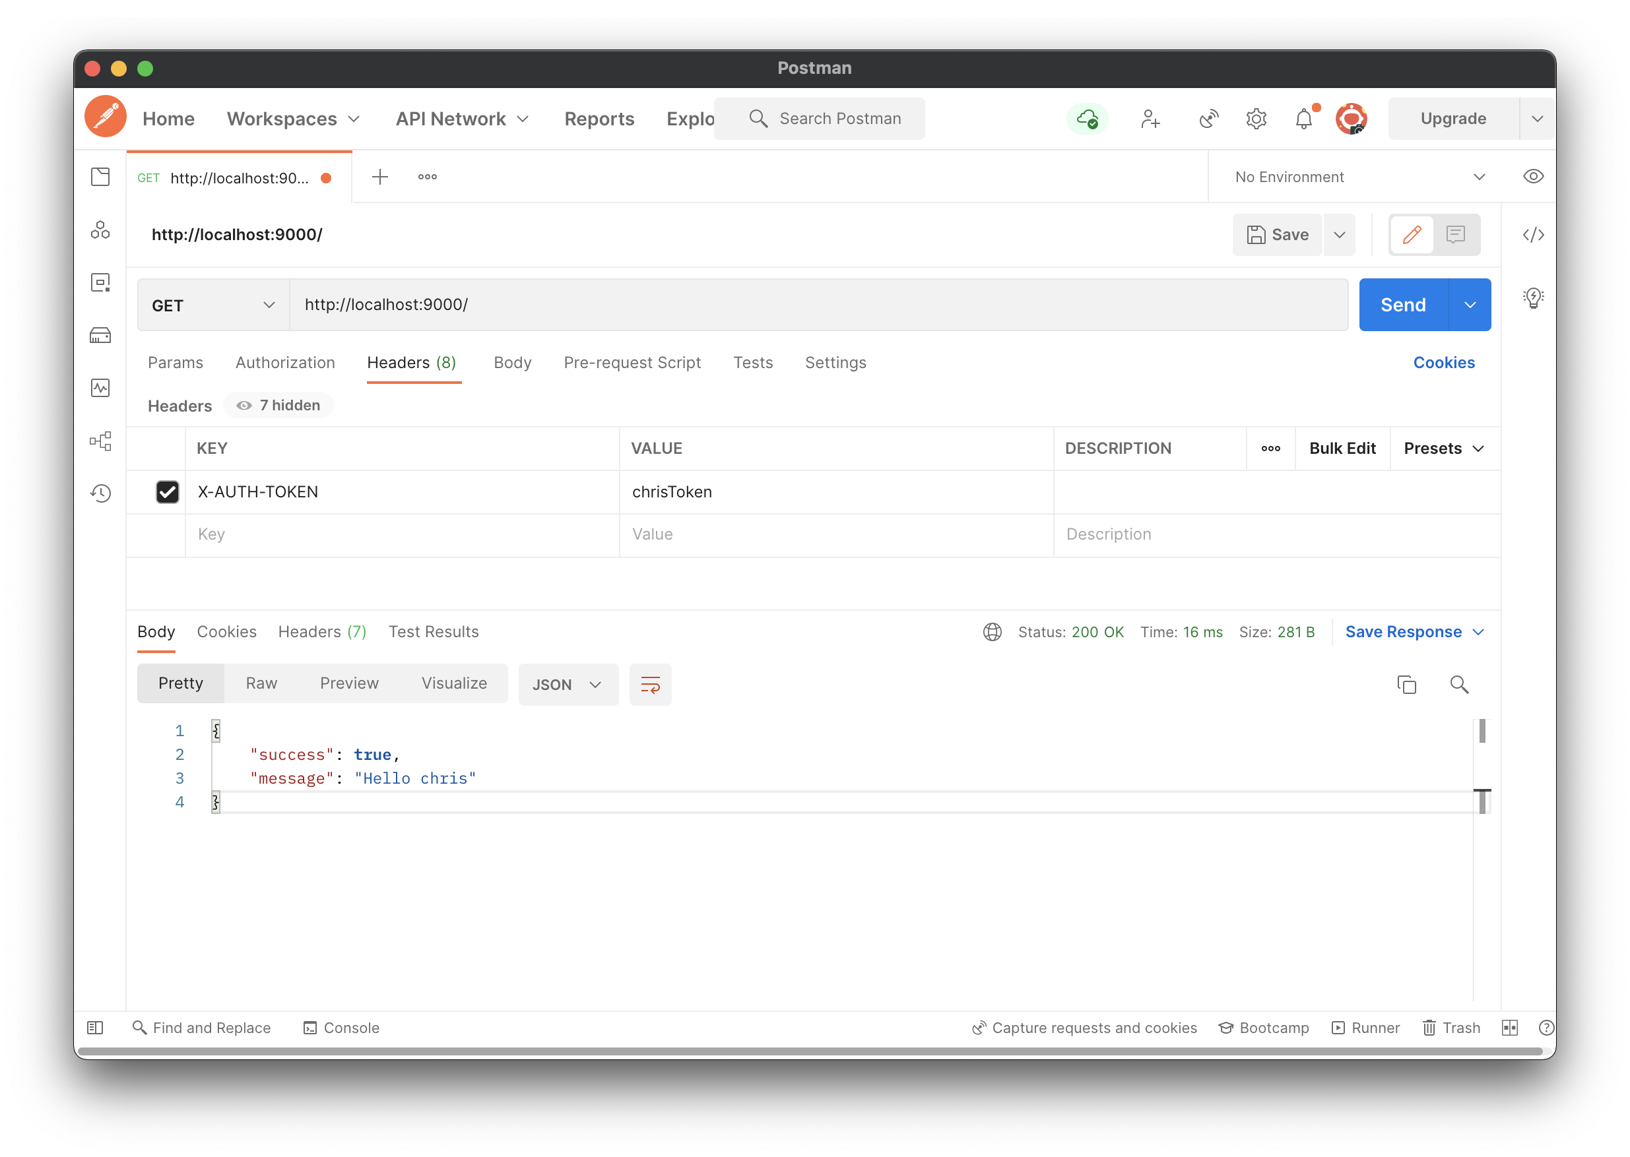Click the invite user icon
The height and width of the screenshot is (1157, 1630).
(x=1150, y=119)
